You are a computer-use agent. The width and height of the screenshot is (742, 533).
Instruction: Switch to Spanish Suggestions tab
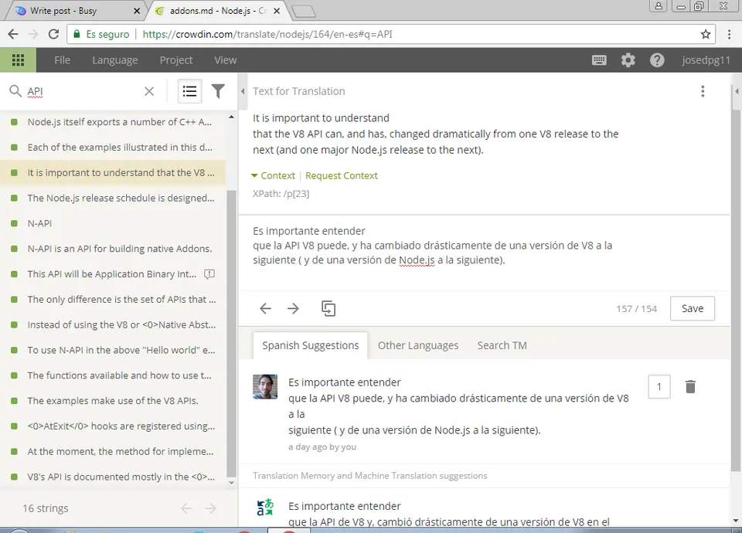click(x=311, y=345)
